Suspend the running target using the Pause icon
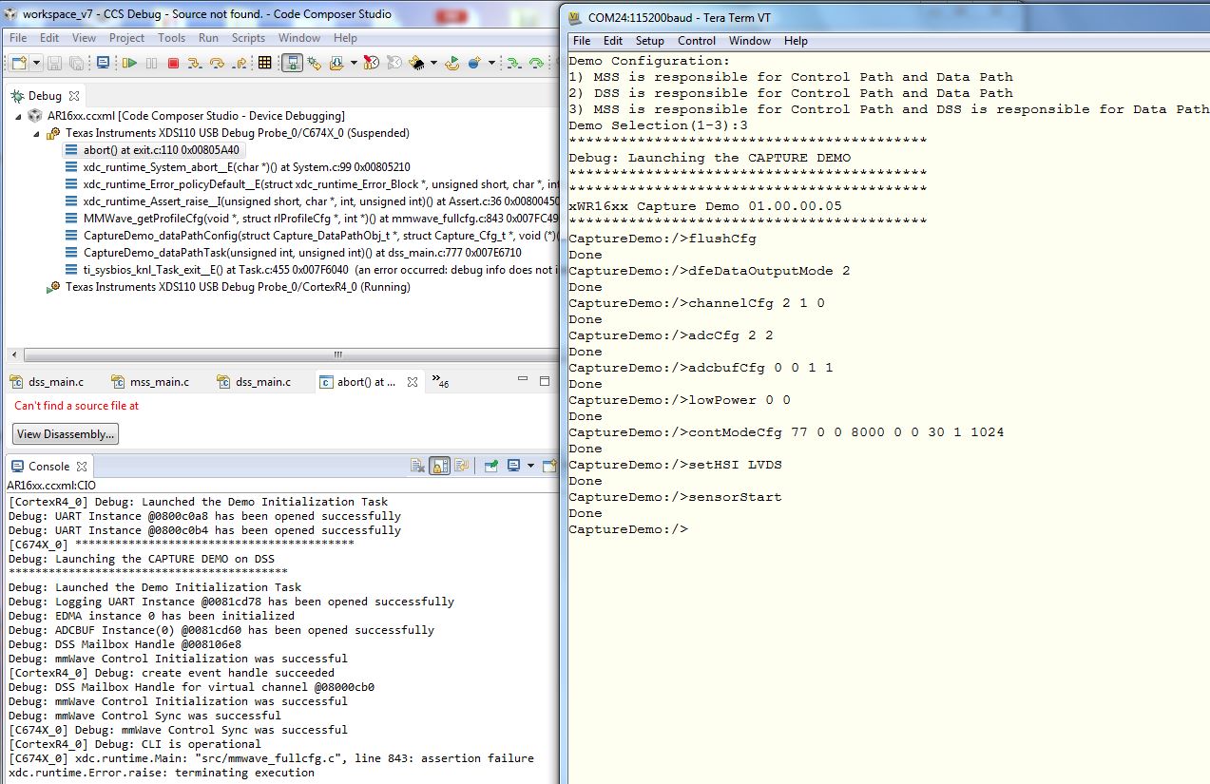Screen dimensions: 1210x784 (x=152, y=61)
